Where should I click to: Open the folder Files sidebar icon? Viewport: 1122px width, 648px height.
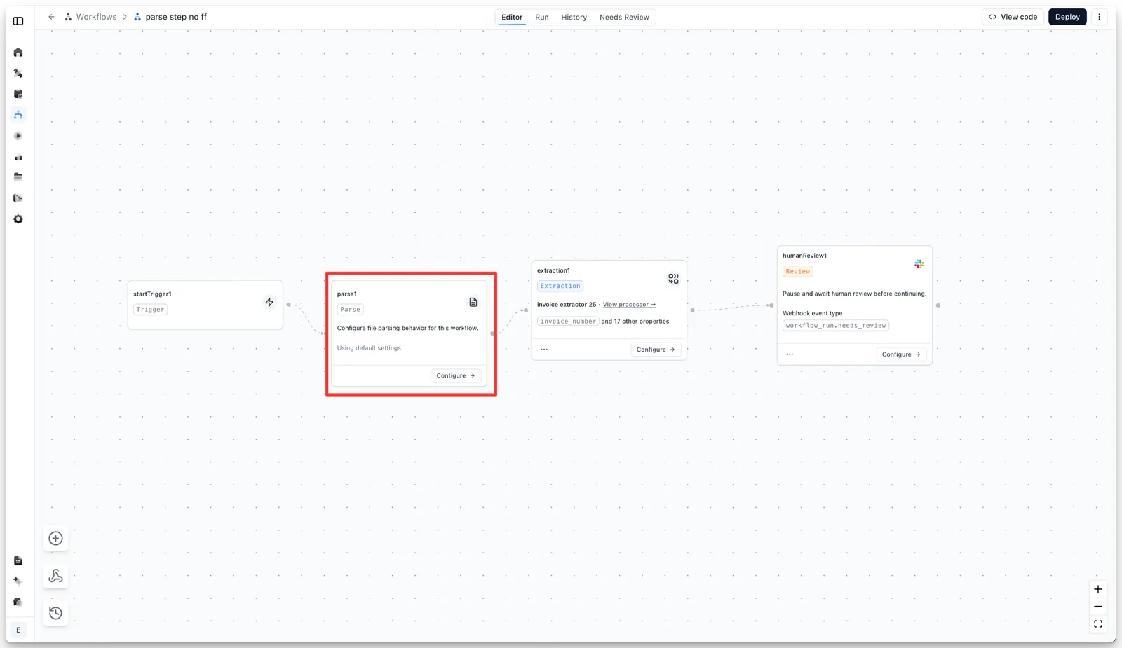click(x=18, y=177)
